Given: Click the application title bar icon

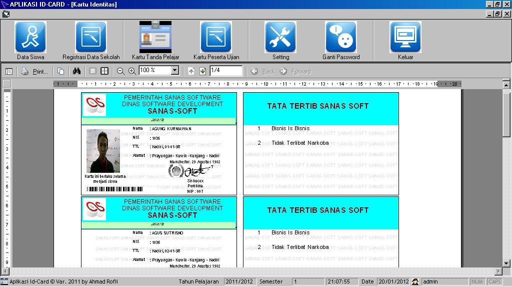Looking at the screenshot, I should pyautogui.click(x=4, y=4).
